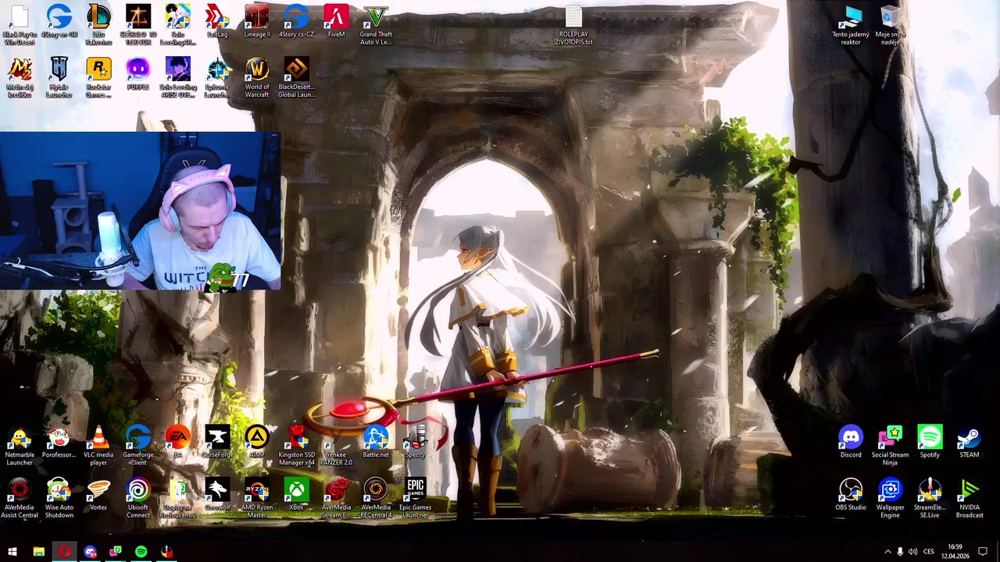1000x562 pixels.
Task: Launch the 4Story en GB shortcut
Action: [59, 23]
